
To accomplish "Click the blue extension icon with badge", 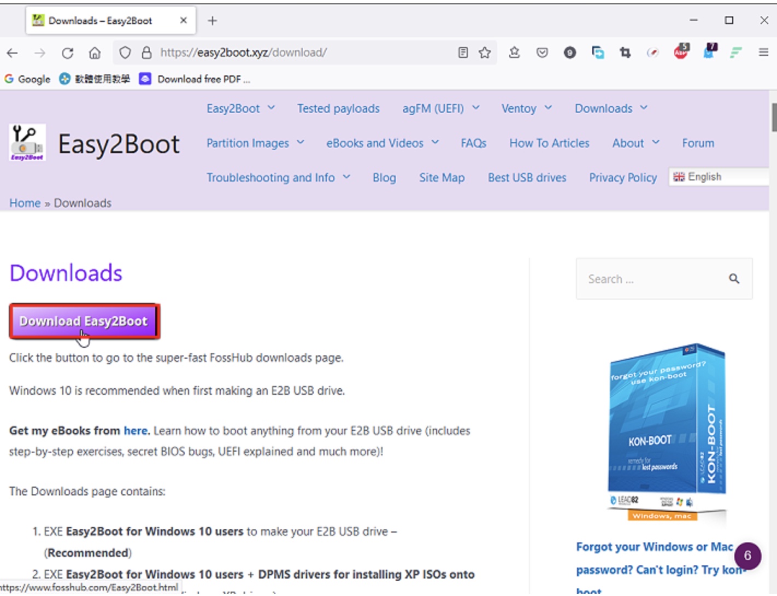I will [709, 51].
